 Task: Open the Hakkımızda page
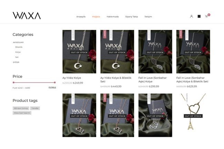click(113, 17)
